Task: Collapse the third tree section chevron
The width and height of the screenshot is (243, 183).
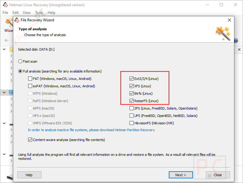Action: point(4,123)
